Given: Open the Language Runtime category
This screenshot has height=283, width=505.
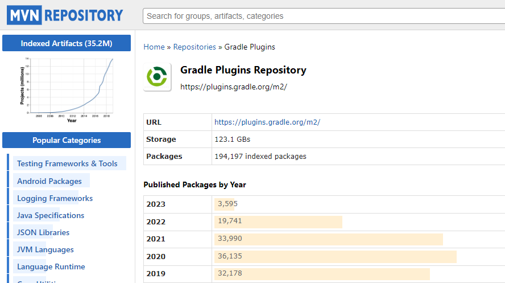Looking at the screenshot, I should 51,266.
